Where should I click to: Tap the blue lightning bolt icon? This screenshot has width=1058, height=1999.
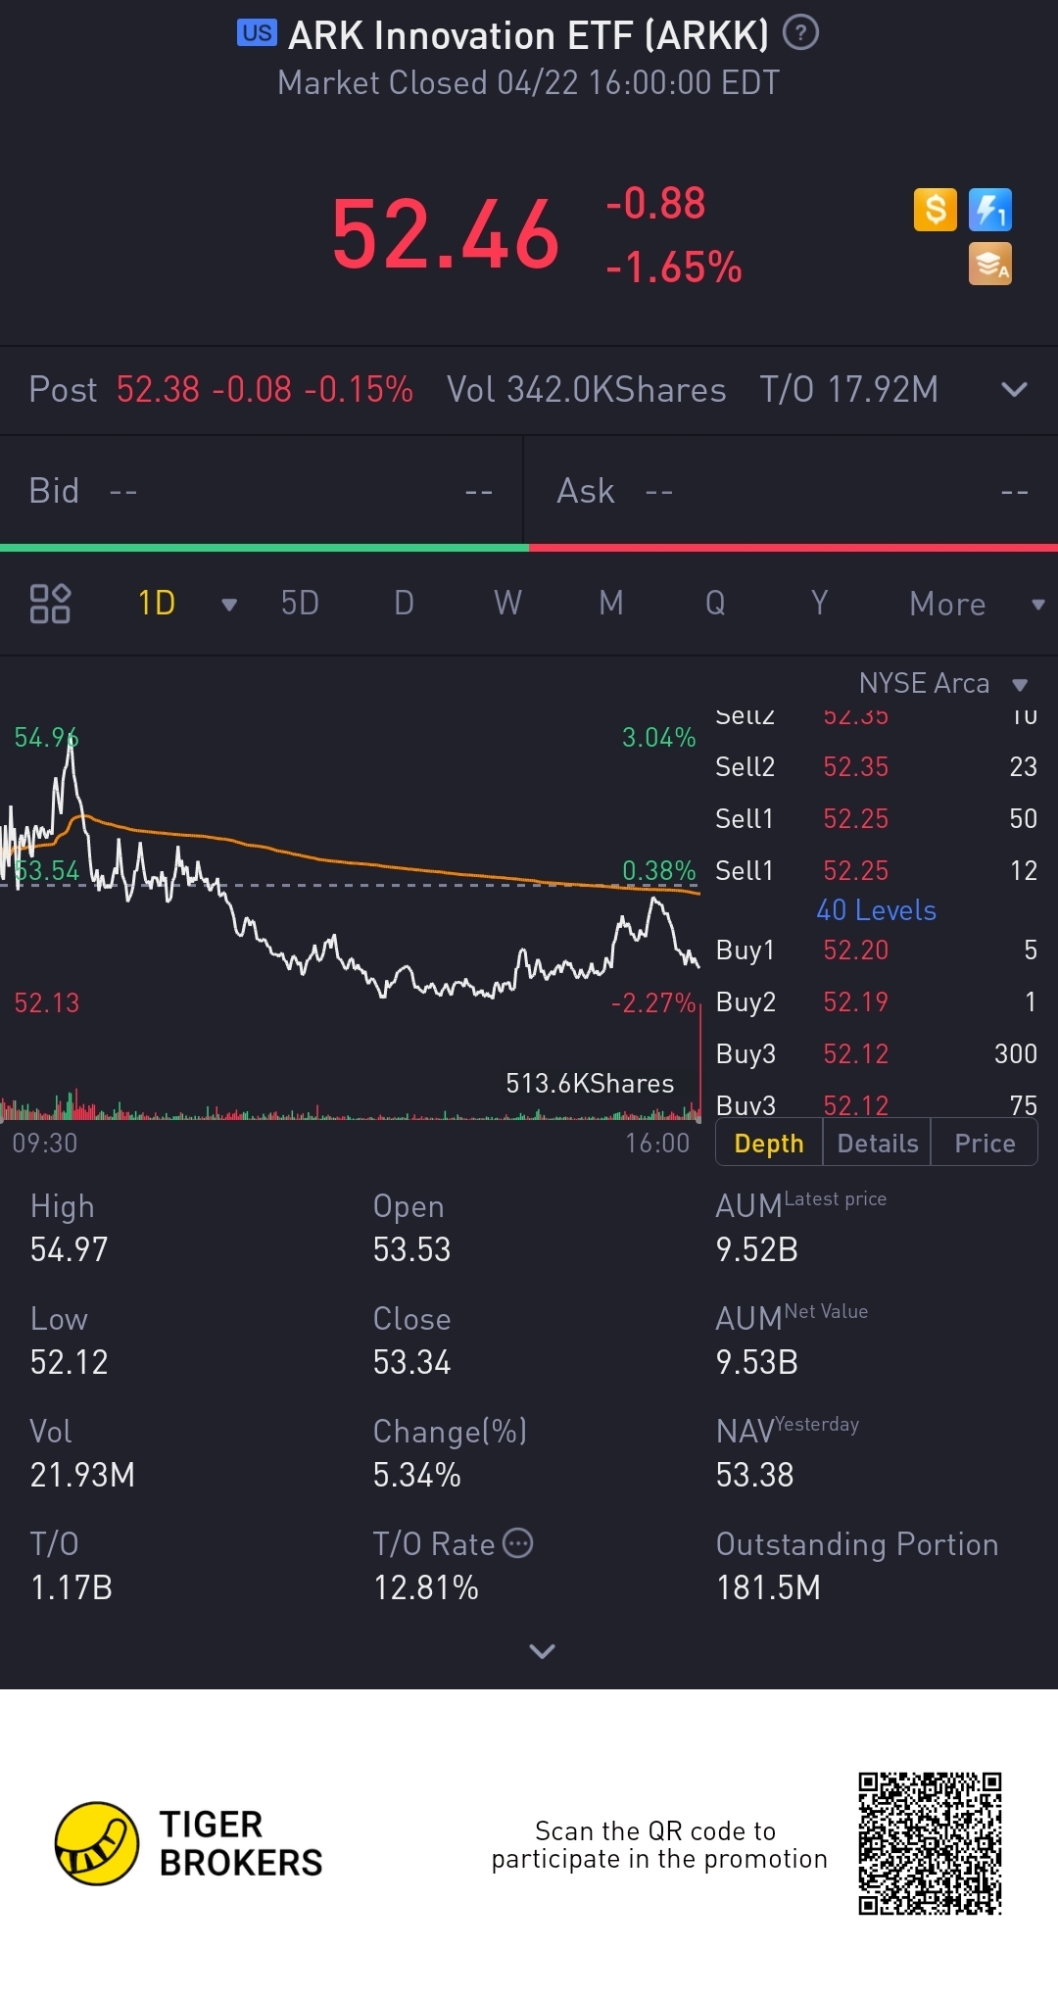[x=990, y=210]
